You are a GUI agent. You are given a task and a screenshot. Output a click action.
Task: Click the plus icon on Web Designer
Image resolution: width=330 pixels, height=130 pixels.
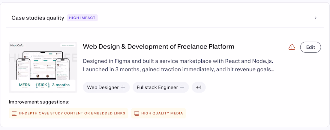123,87
